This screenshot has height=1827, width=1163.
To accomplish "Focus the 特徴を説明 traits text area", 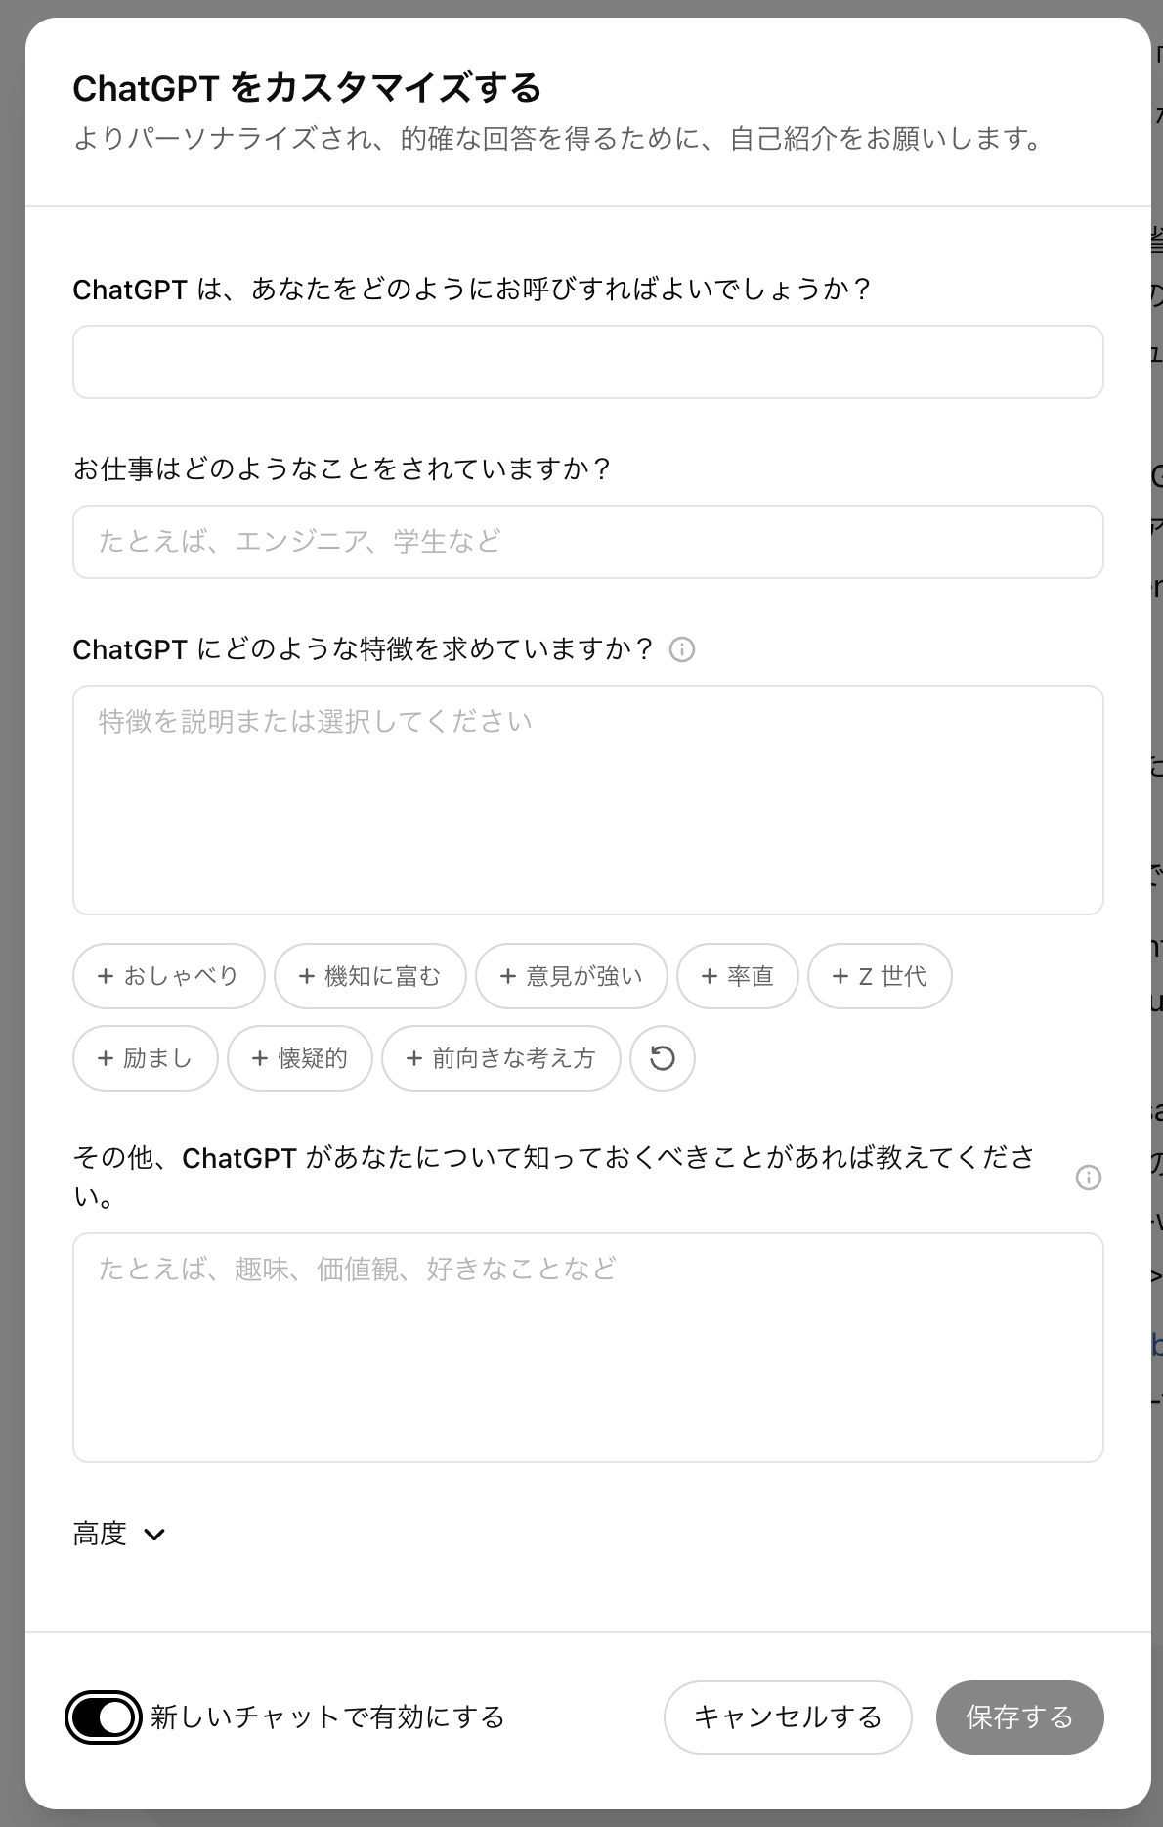I will coord(588,800).
